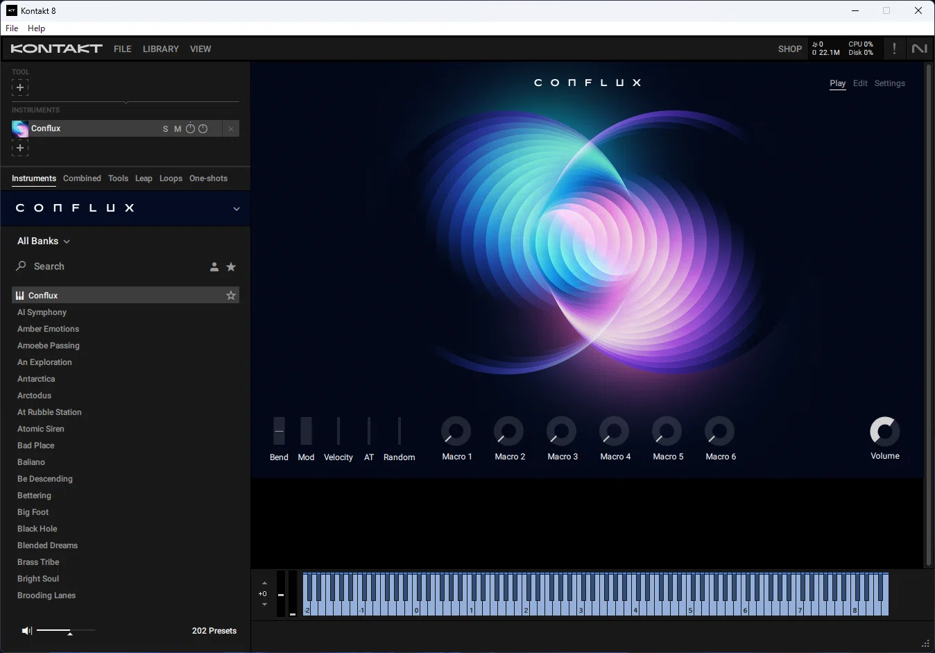The image size is (935, 653).
Task: Switch to the Leap tab
Action: 144,178
